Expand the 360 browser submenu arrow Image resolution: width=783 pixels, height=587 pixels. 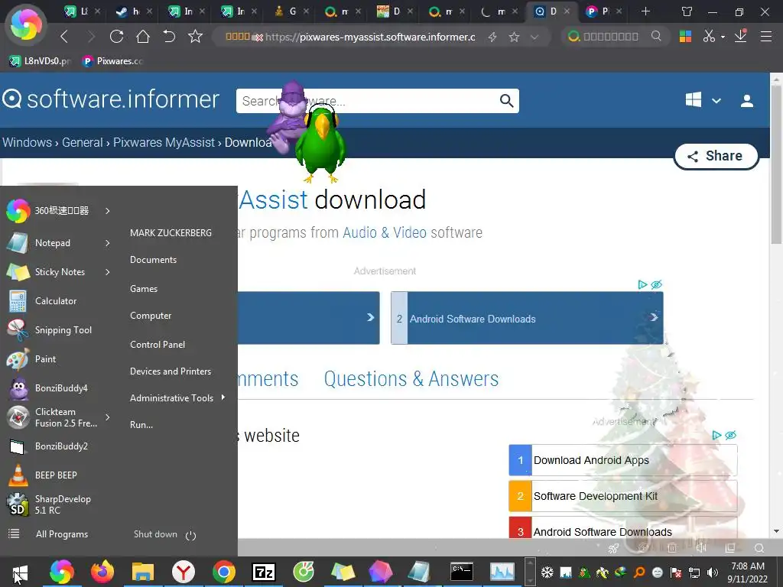point(107,211)
